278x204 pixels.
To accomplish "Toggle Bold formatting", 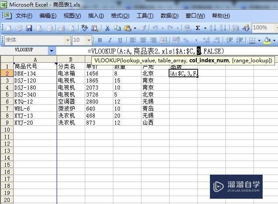I will point(100,40).
